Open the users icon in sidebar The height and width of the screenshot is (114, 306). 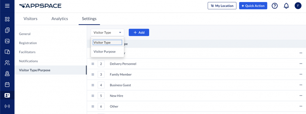pyautogui.click(x=7, y=63)
